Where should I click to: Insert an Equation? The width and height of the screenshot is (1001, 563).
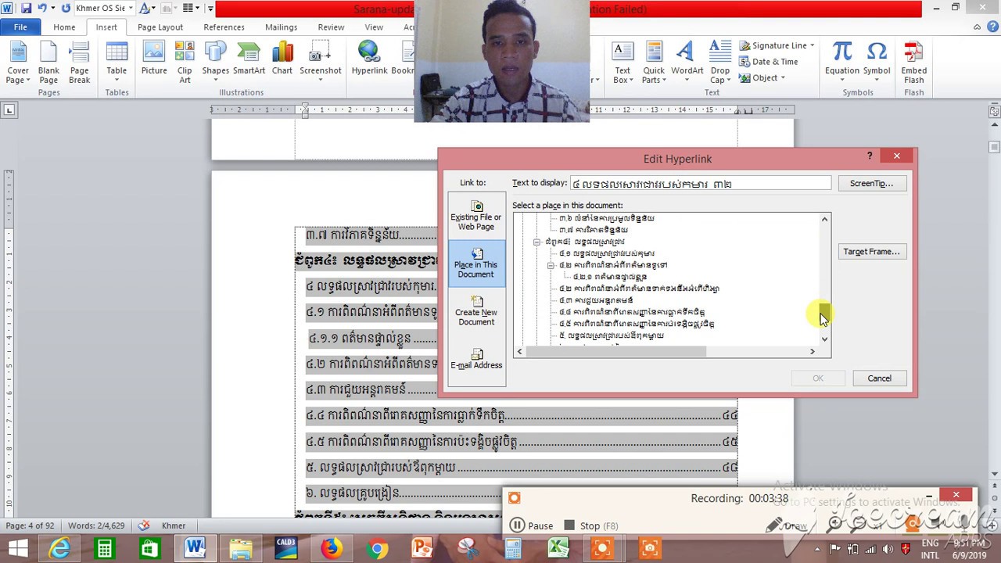click(x=842, y=63)
